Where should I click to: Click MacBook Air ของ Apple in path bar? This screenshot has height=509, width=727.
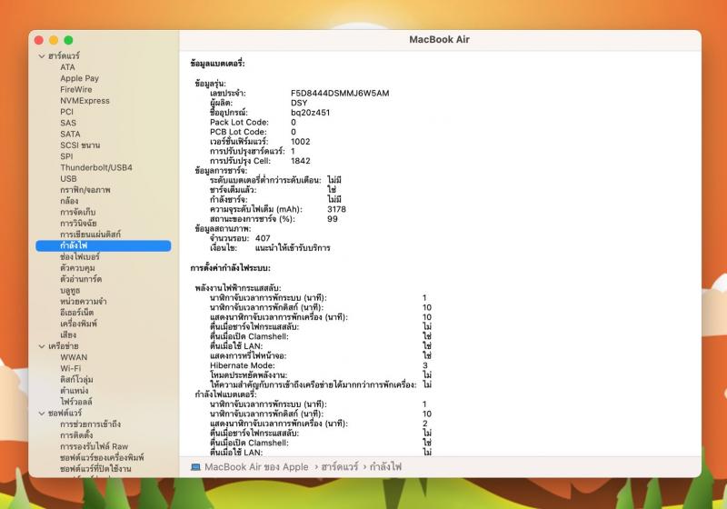coord(256,467)
